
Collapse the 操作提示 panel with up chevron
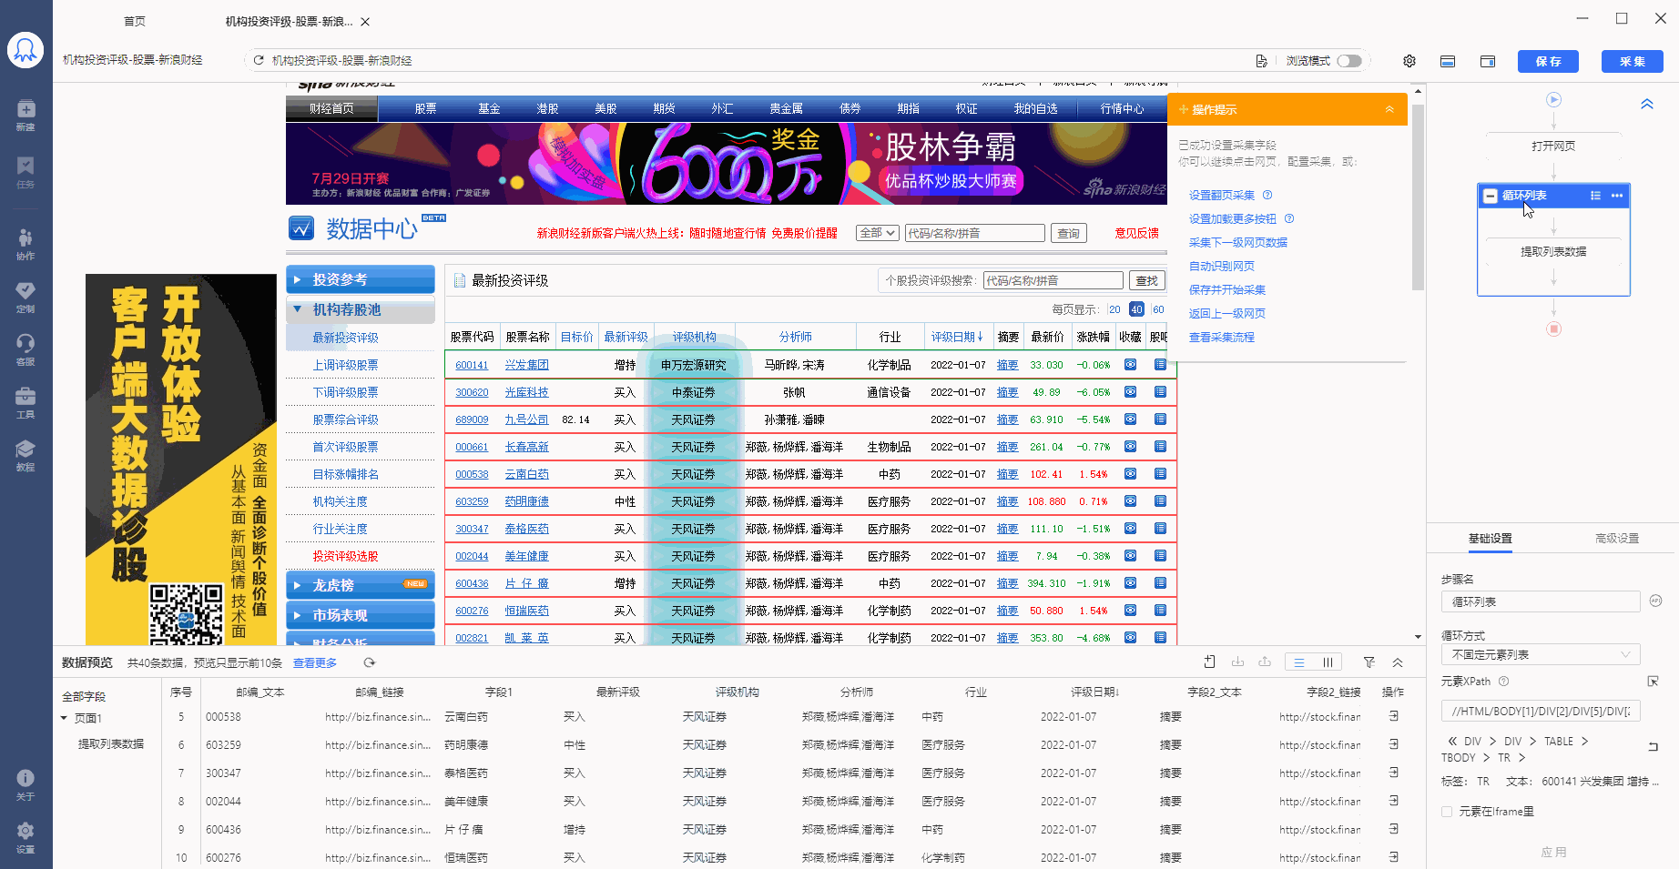coord(1389,109)
